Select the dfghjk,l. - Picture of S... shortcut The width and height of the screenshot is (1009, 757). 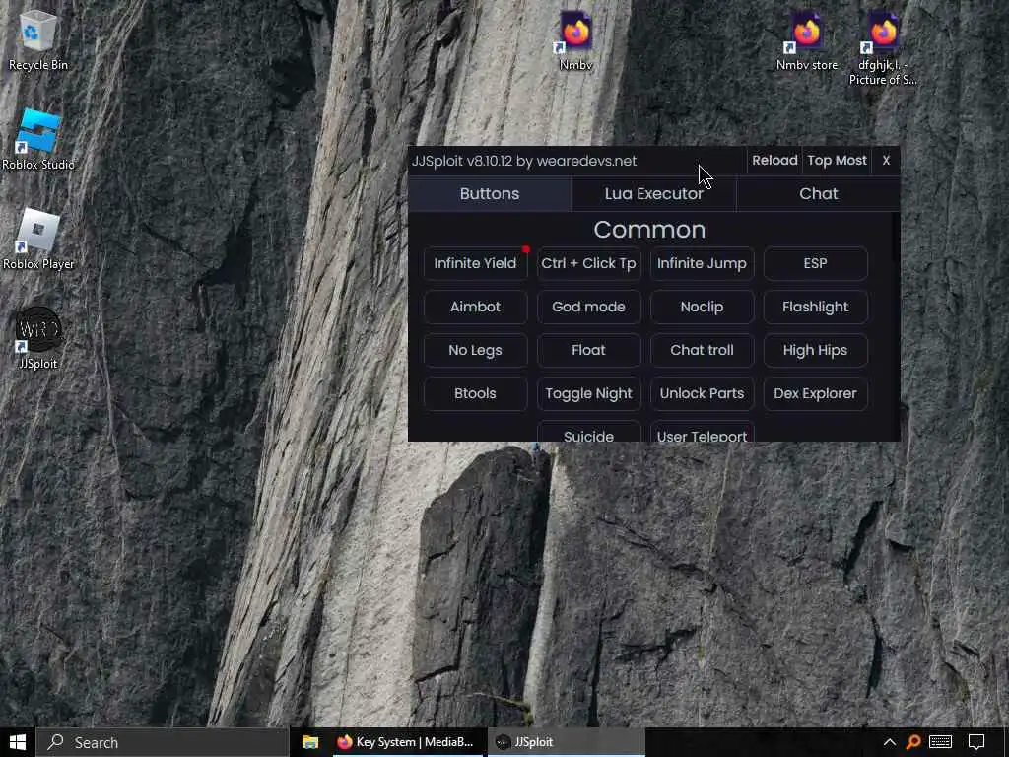pyautogui.click(x=883, y=47)
